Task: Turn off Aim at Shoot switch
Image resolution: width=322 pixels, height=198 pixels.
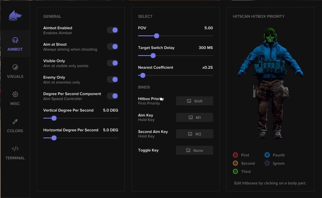Action: point(113,47)
